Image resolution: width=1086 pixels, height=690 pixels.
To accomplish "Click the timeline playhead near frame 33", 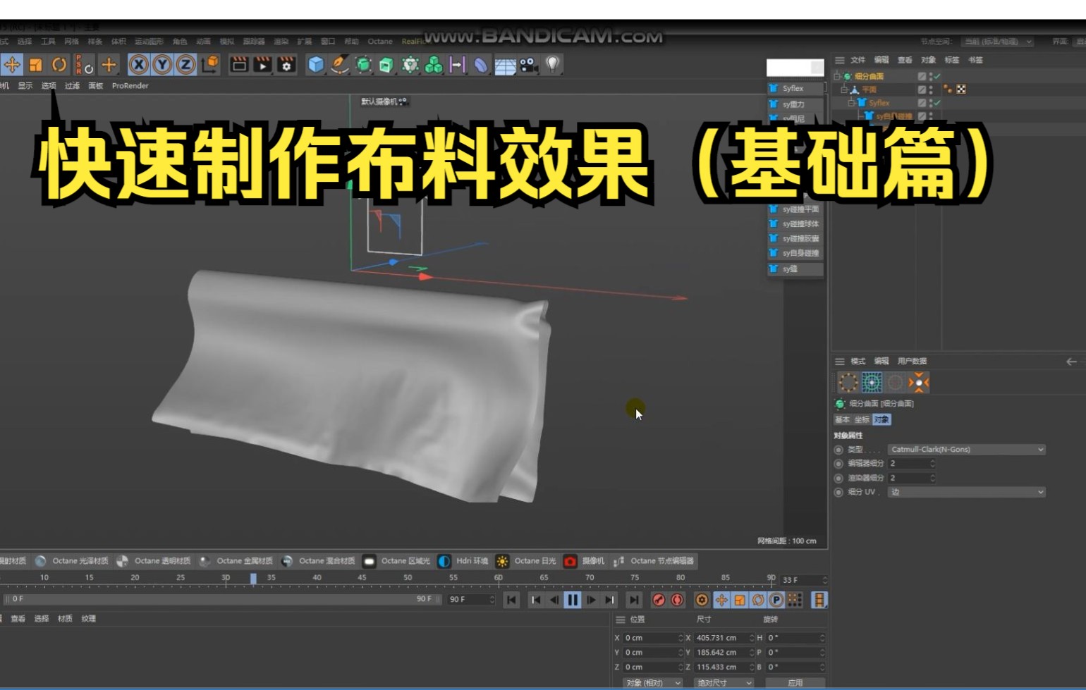I will tap(253, 577).
